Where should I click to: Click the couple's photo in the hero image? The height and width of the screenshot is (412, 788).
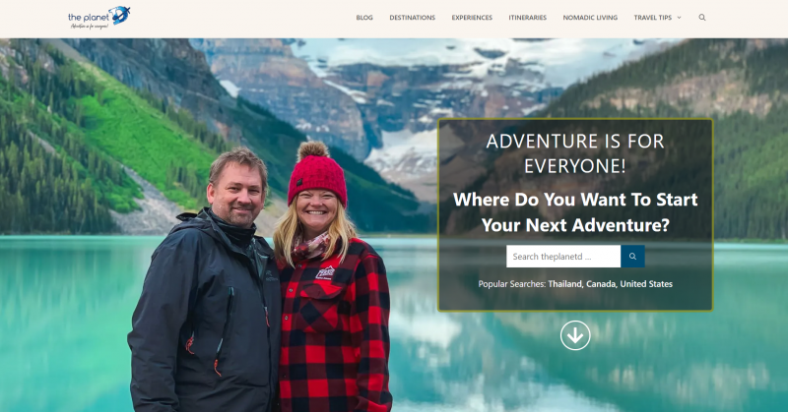tap(260, 279)
